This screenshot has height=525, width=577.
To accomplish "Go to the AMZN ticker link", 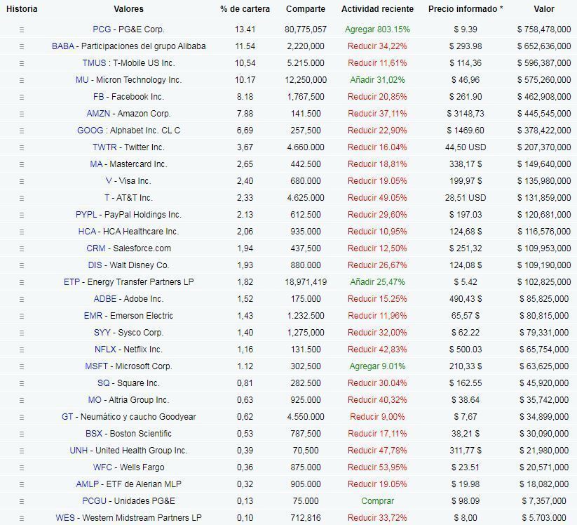I will coord(98,114).
